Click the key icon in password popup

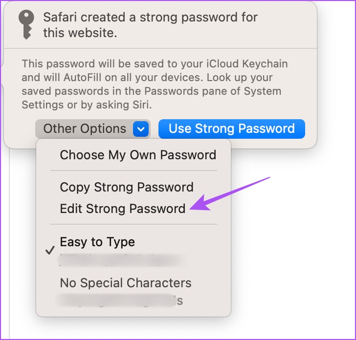point(26,24)
